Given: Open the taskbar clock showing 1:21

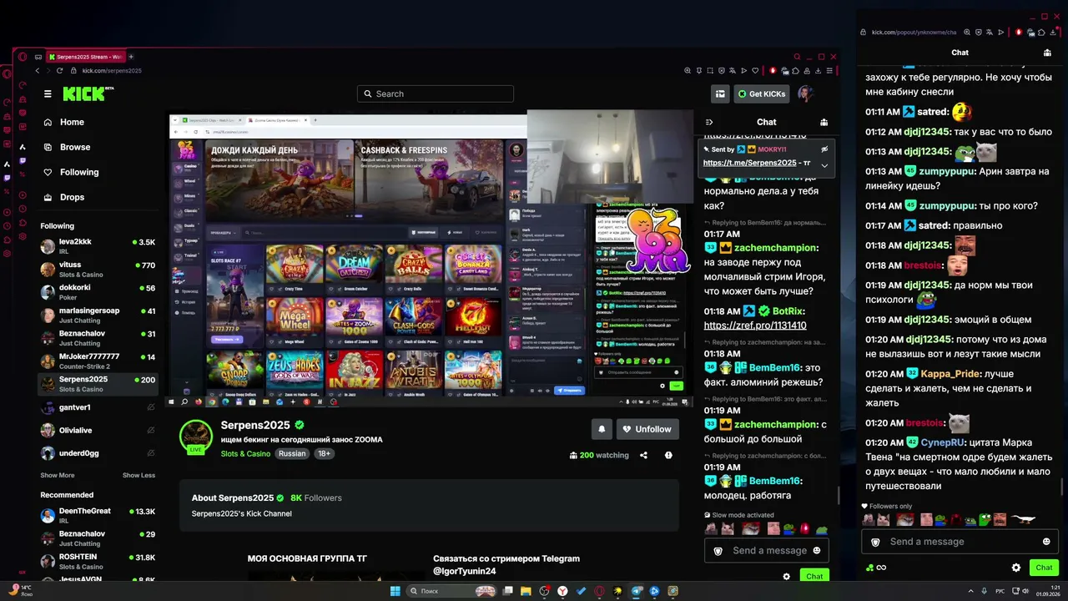Looking at the screenshot, I should click(x=1046, y=591).
